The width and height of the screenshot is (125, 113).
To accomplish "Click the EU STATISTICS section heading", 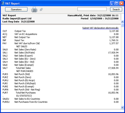I will click(24, 96).
